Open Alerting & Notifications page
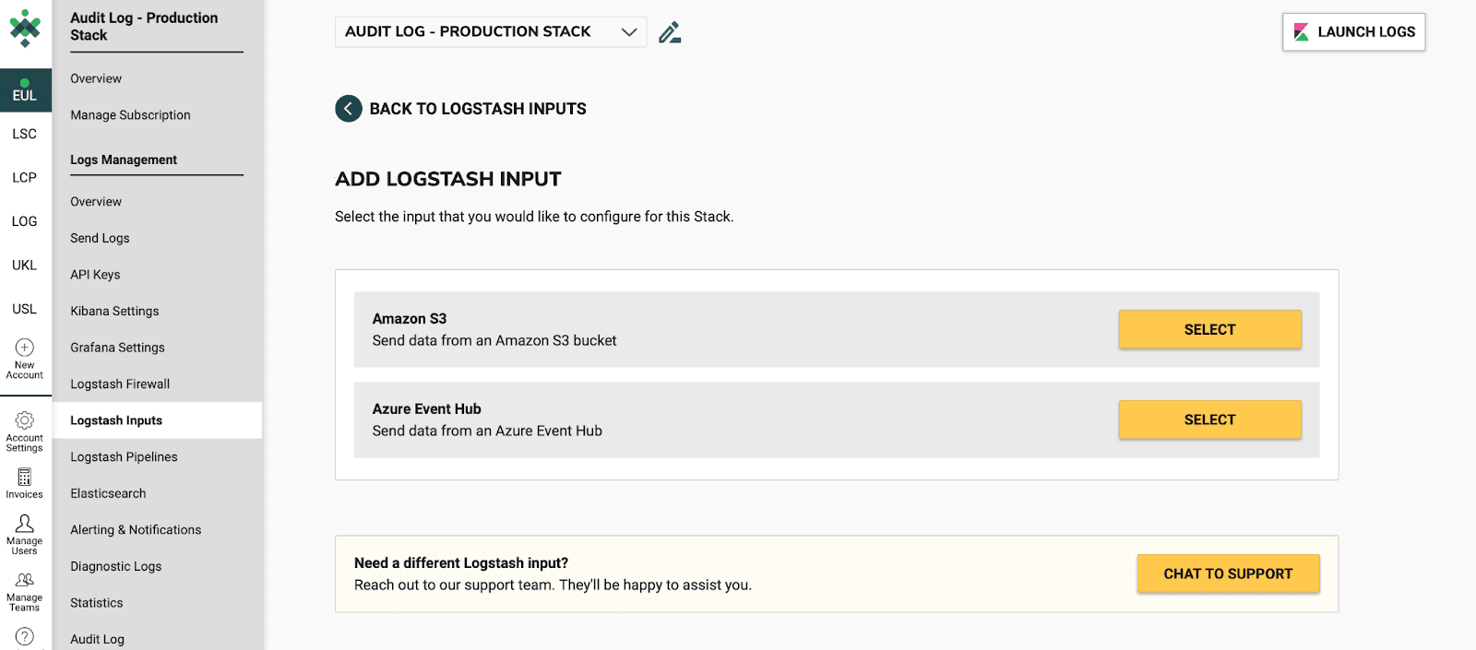This screenshot has height=650, width=1476. tap(136, 530)
